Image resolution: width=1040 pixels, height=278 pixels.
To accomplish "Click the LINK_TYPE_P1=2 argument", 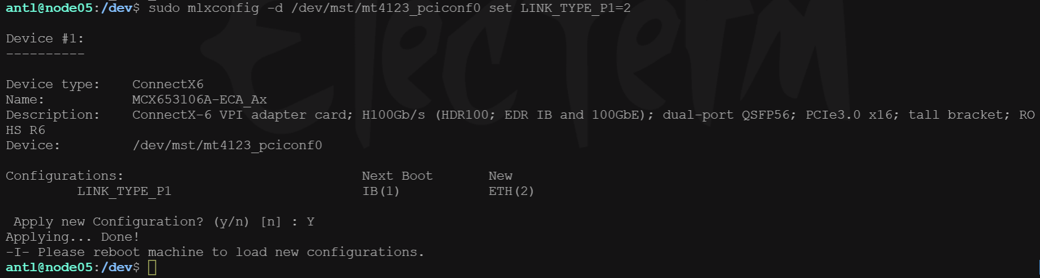I will (x=575, y=8).
